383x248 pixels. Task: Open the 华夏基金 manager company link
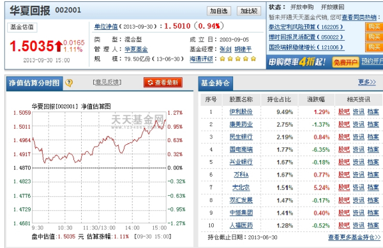136,50
